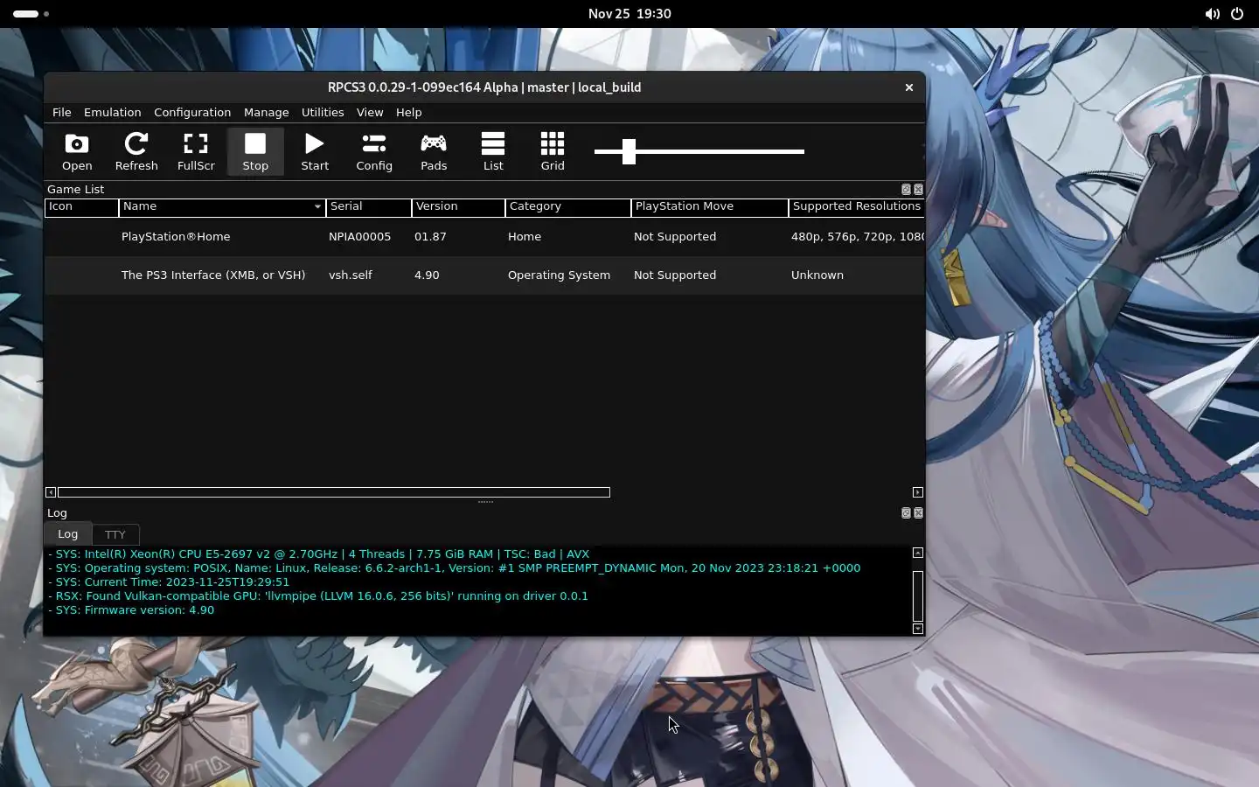Open the Help menu
Screen dimensions: 1259x787
pos(408,112)
